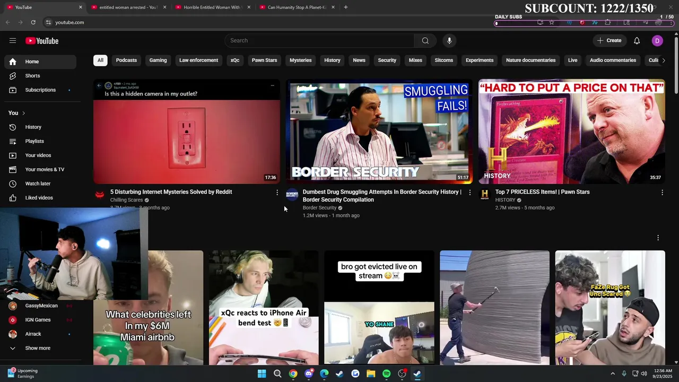Open the notifications bell

[x=637, y=41]
